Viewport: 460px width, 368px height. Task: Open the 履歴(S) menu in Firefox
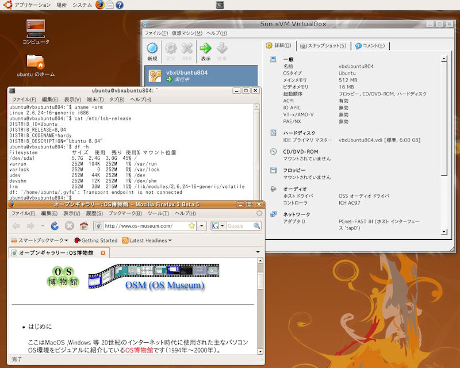click(x=94, y=213)
